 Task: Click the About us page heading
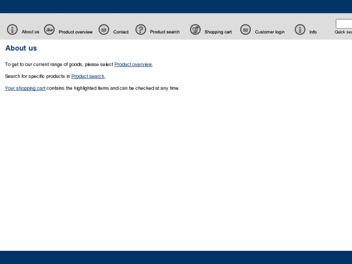point(21,48)
